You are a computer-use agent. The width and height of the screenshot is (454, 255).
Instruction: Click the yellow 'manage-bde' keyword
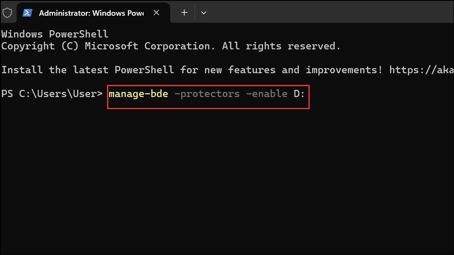click(138, 94)
